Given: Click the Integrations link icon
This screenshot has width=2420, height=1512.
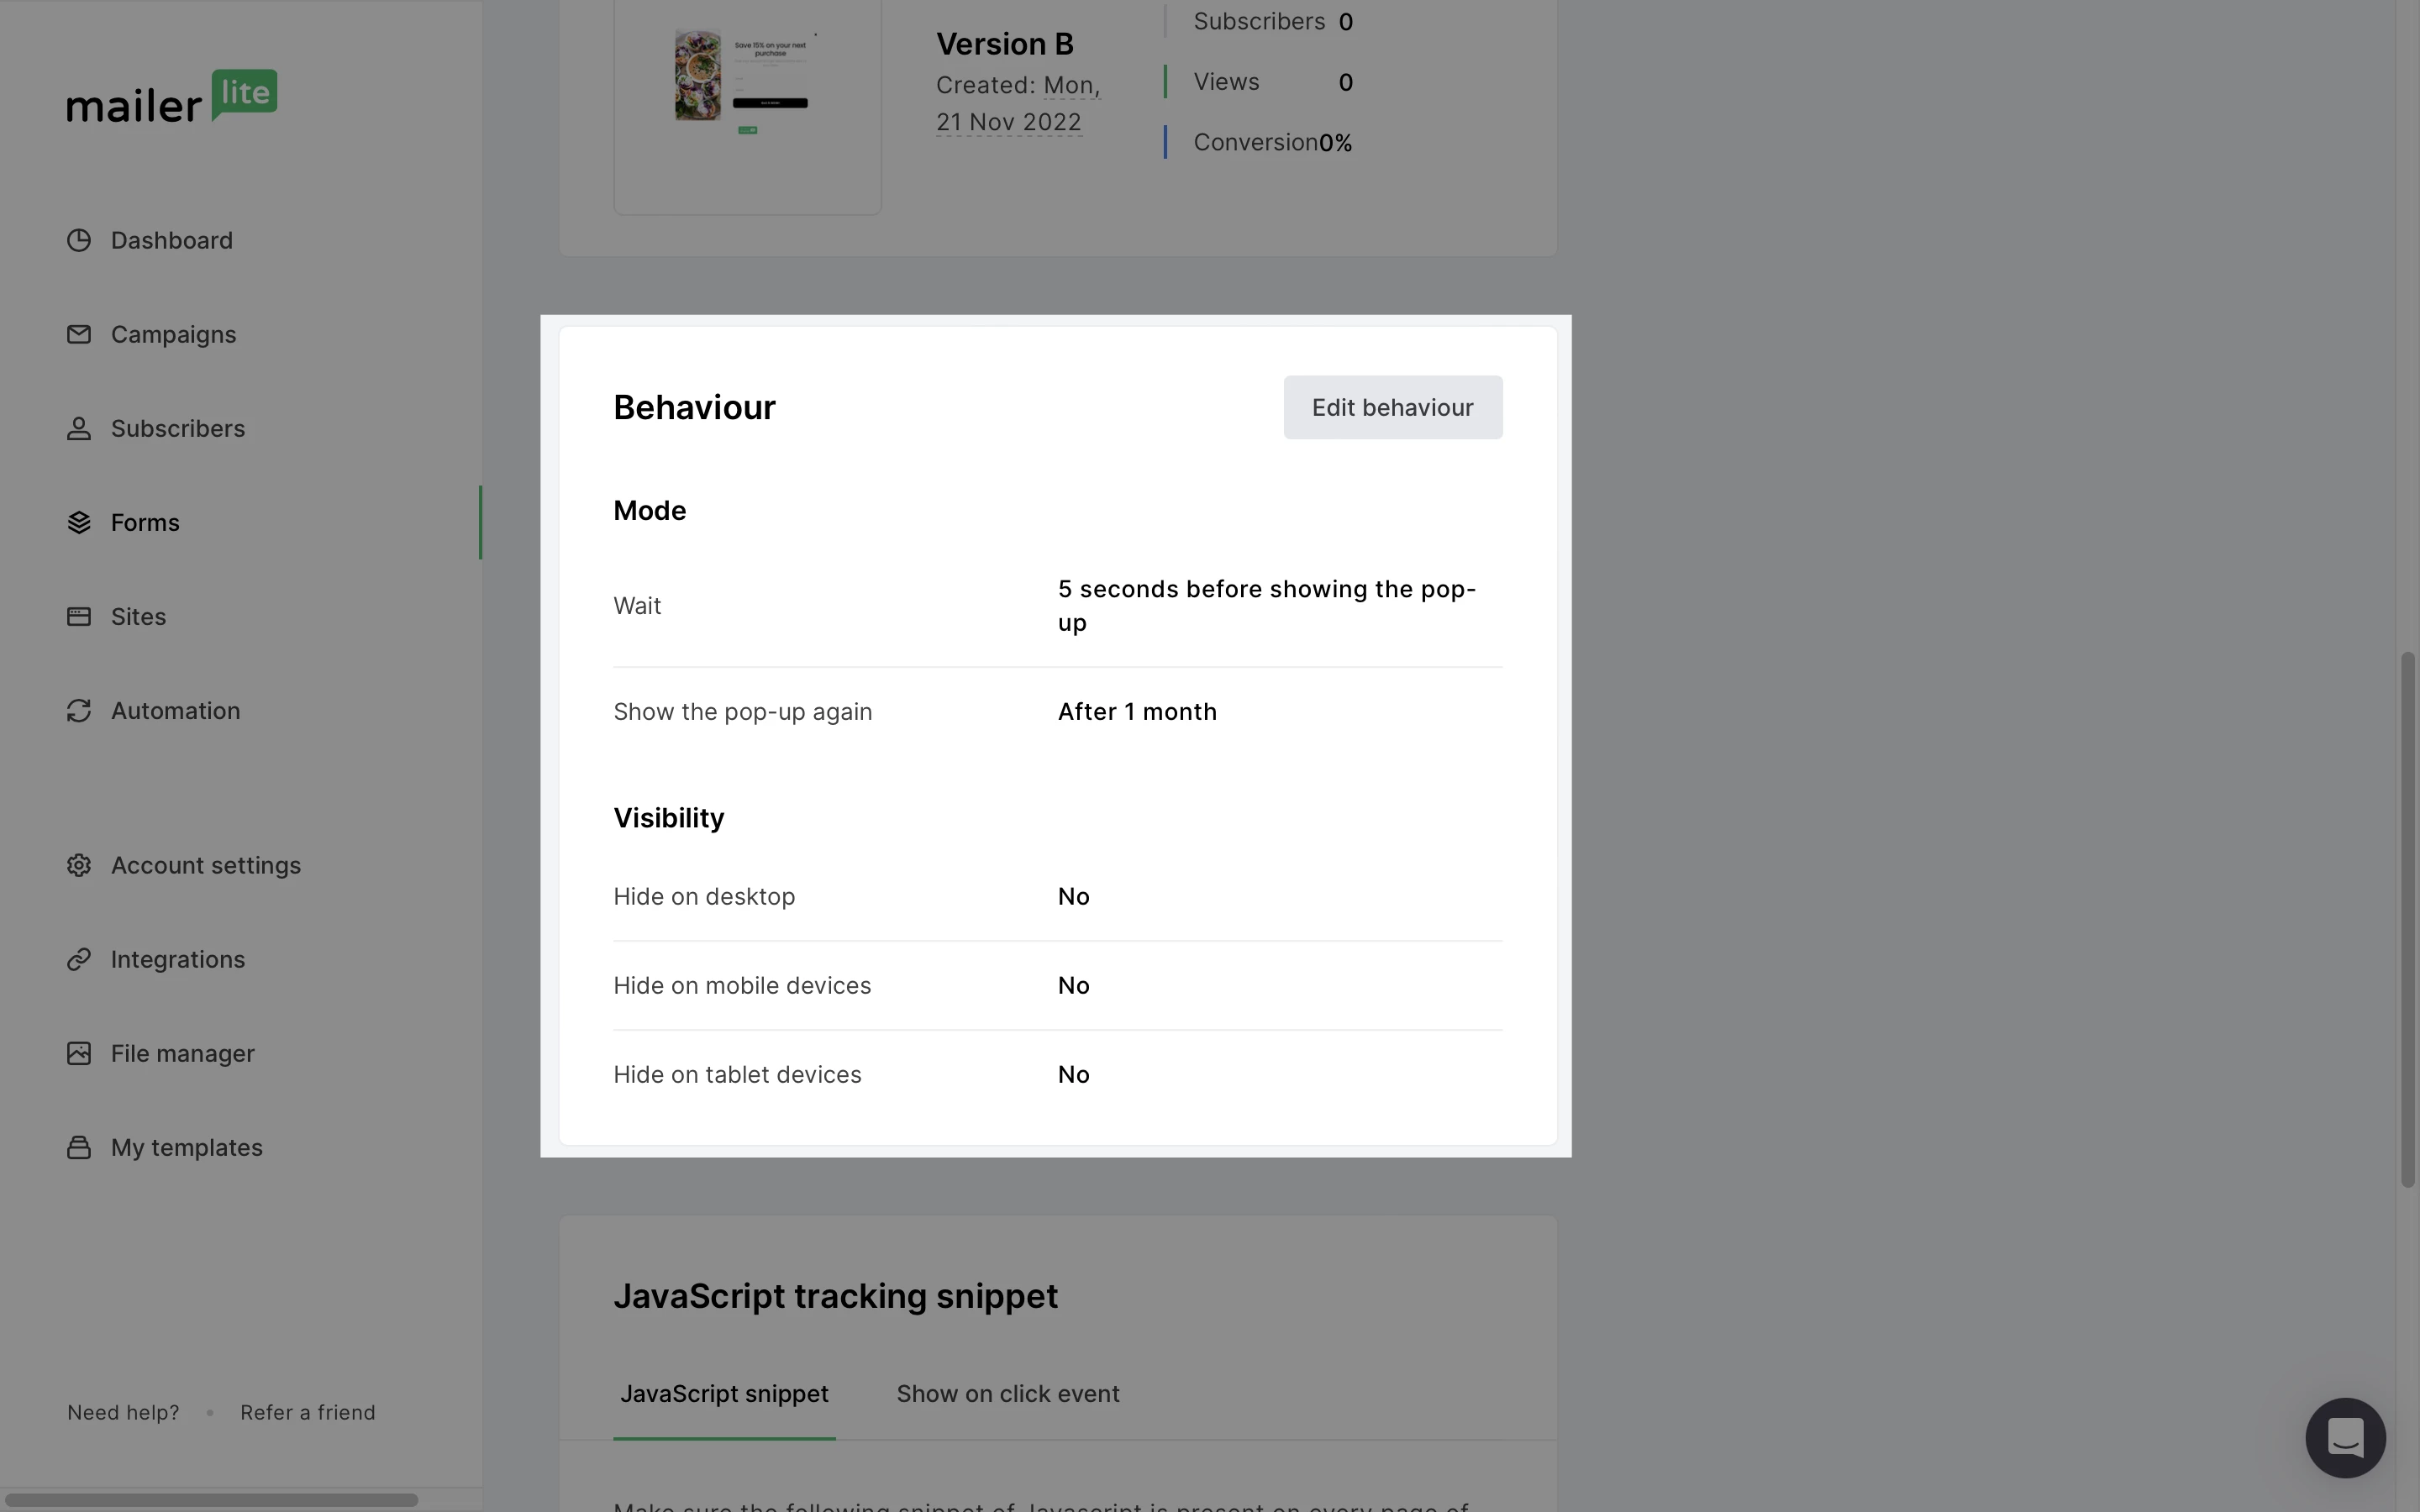Looking at the screenshot, I should 79,959.
